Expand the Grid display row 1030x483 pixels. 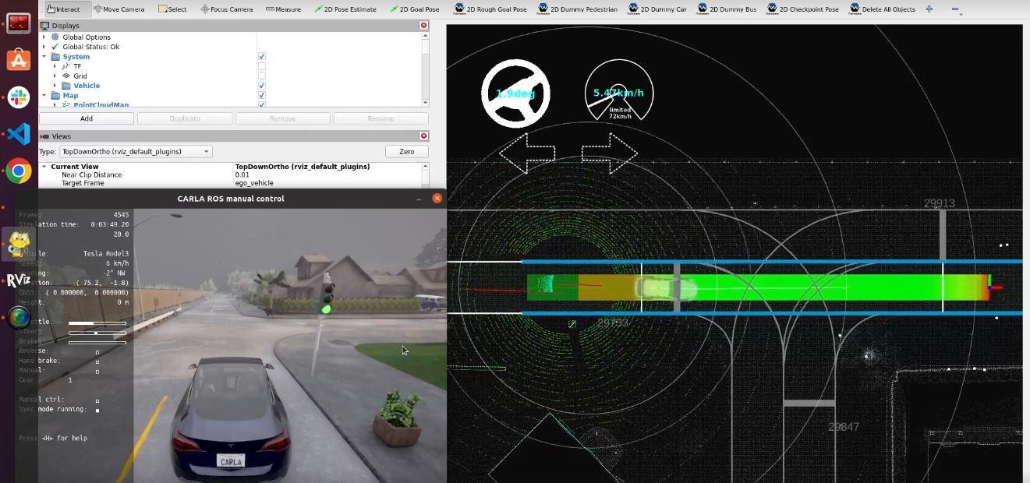55,76
